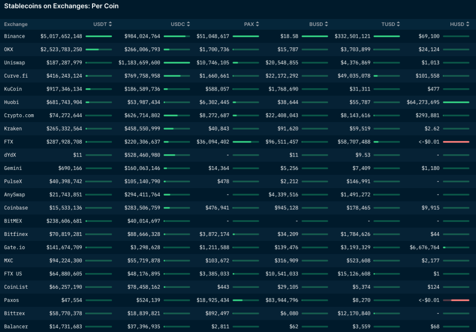
Task: Click the USDC sort arrows icon
Action: [x=188, y=24]
